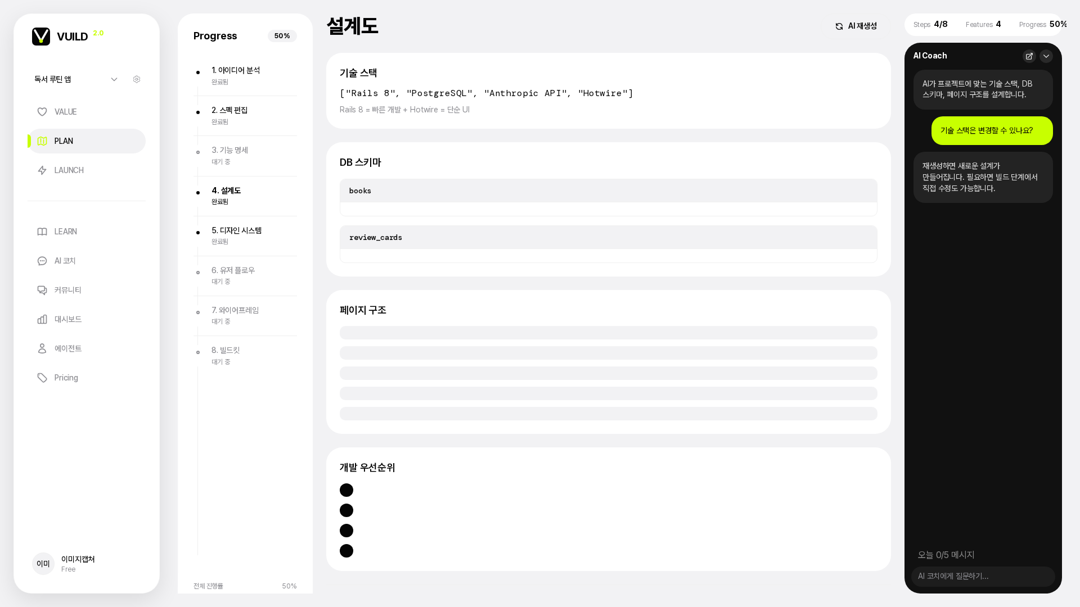Click the 2.0 version badge
This screenshot has width=1080, height=607.
[x=98, y=33]
